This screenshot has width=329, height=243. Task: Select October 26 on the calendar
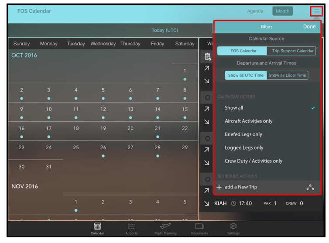(103, 148)
